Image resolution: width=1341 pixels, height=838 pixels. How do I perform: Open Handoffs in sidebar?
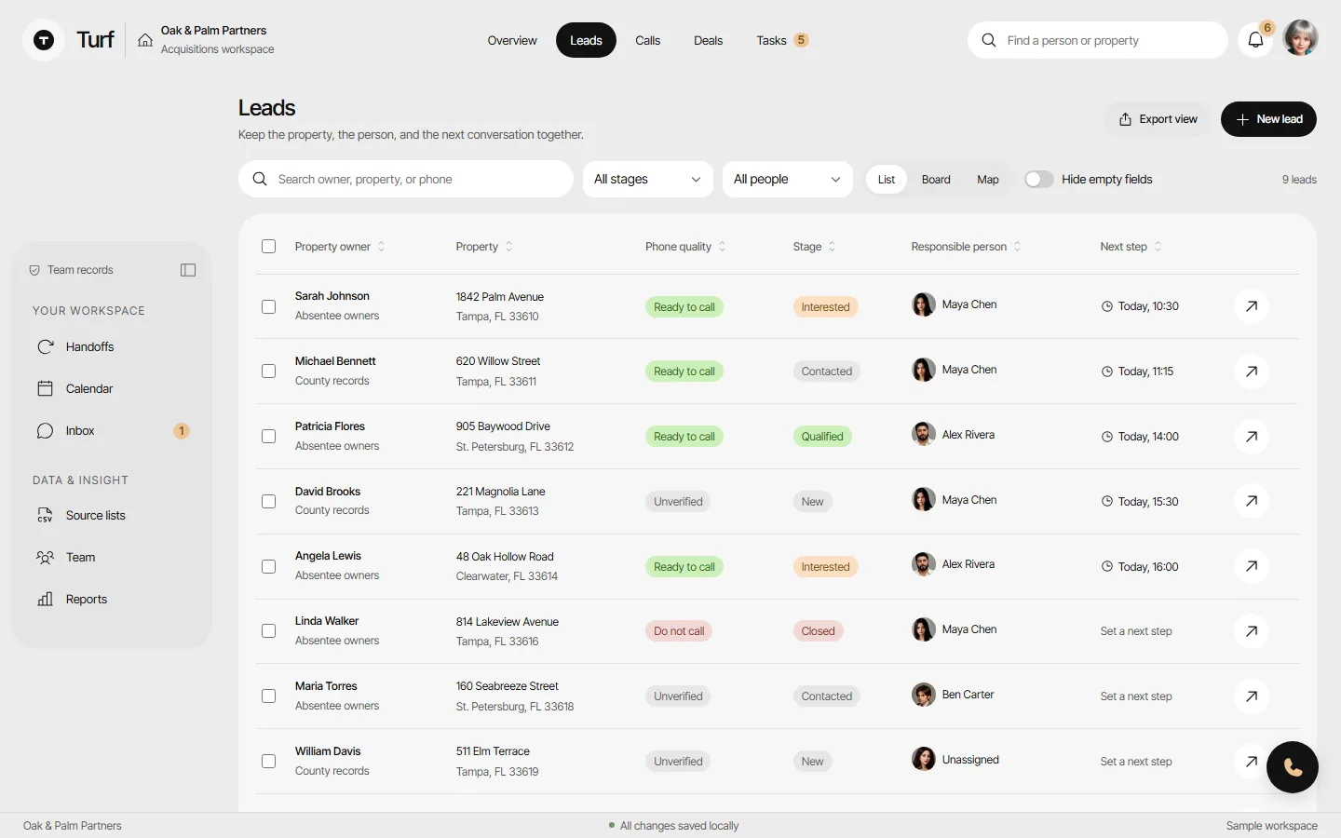click(112, 346)
